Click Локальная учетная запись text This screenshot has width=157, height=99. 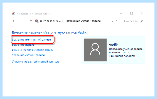(126, 49)
